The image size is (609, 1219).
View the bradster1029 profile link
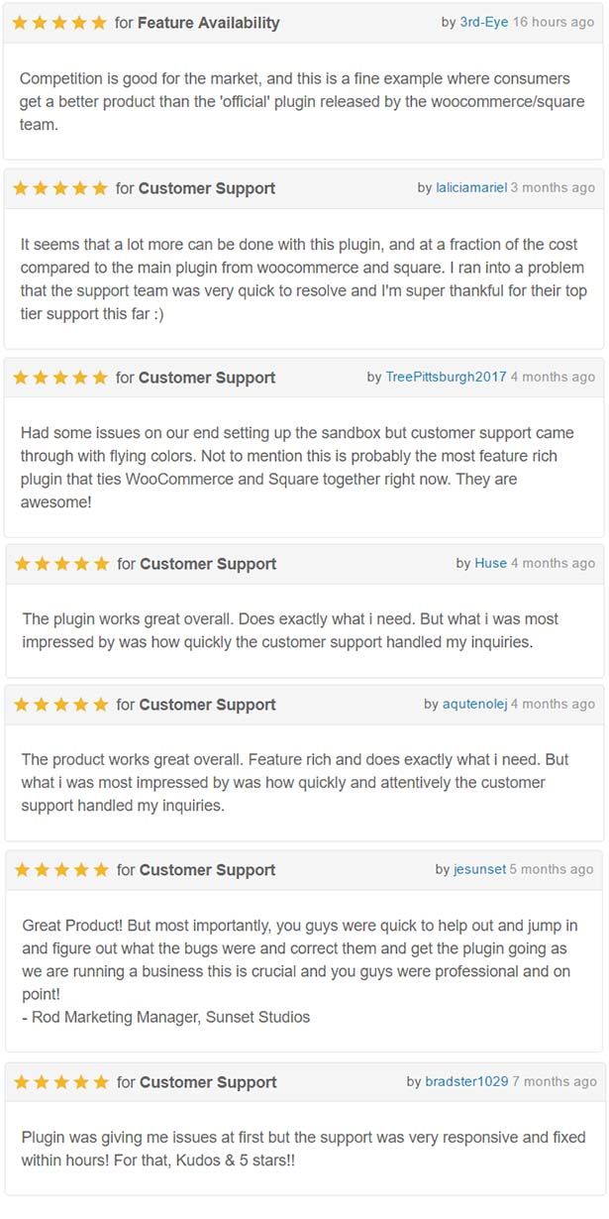466,1081
